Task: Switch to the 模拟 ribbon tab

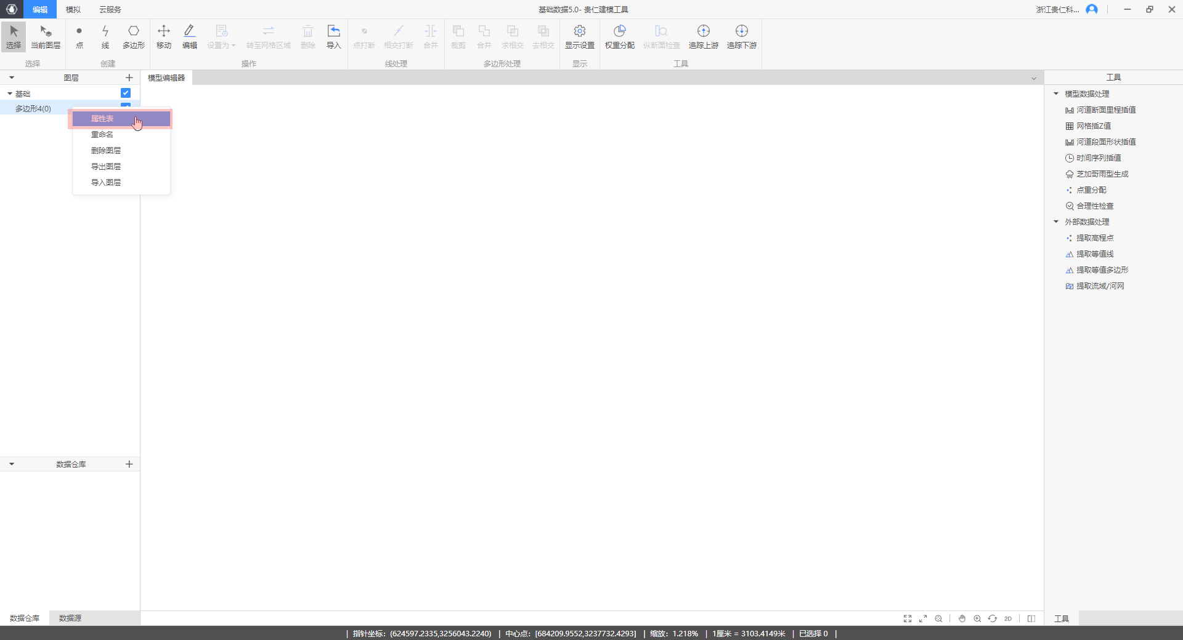Action: click(x=73, y=9)
